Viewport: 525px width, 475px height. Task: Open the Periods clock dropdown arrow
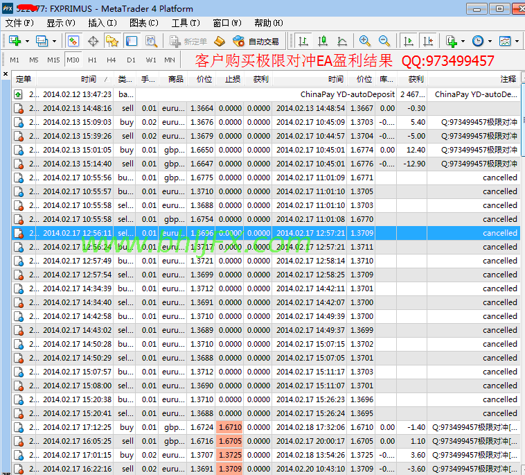tap(490, 41)
